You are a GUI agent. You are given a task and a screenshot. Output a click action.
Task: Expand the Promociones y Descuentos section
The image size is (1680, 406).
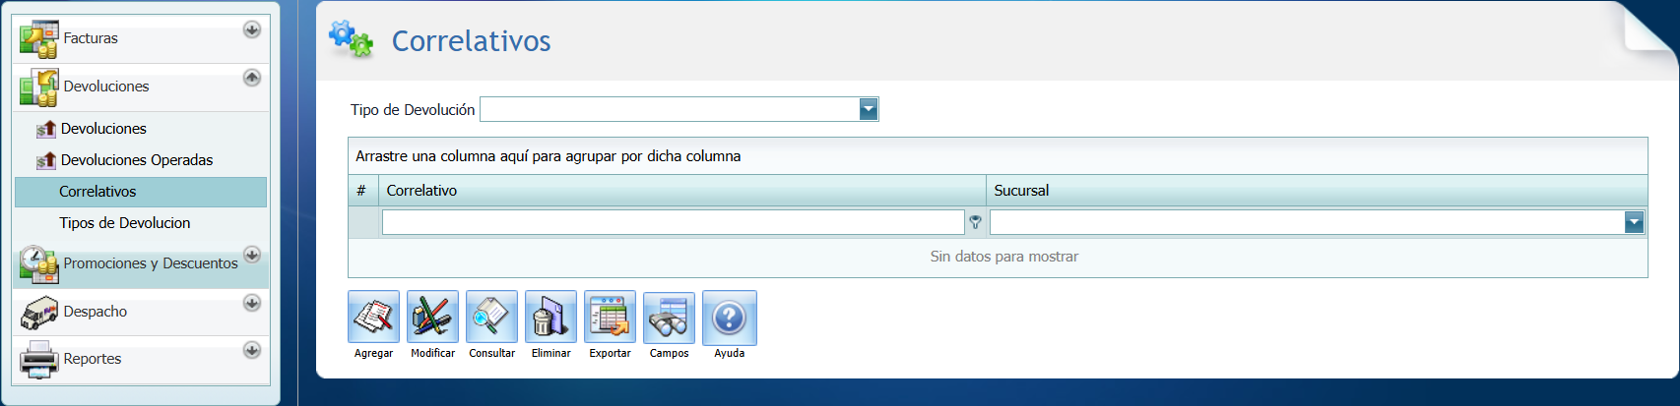(x=252, y=256)
